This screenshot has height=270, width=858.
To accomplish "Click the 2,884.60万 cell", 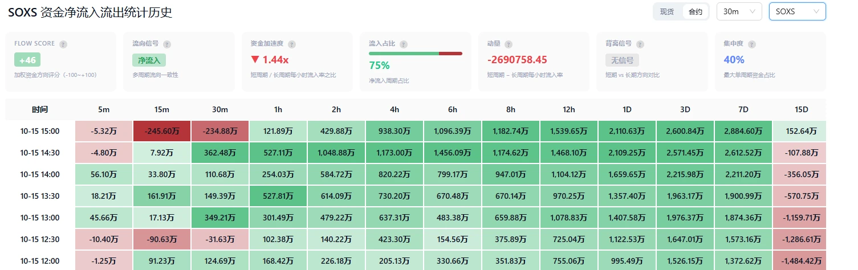I will [x=743, y=131].
